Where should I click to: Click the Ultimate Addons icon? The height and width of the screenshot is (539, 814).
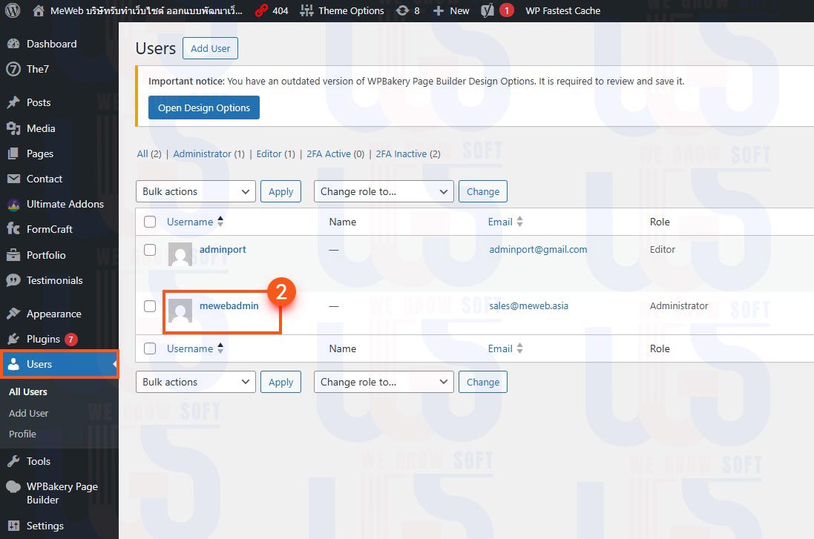point(13,205)
